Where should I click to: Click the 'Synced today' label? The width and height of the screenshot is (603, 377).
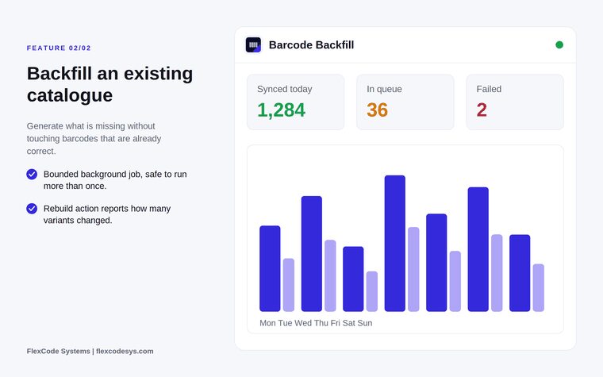tap(285, 89)
